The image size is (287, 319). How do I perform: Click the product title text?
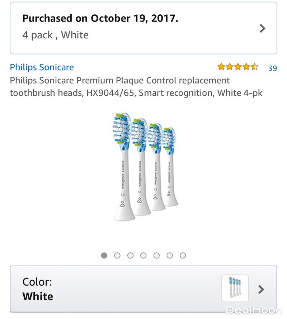[136, 86]
